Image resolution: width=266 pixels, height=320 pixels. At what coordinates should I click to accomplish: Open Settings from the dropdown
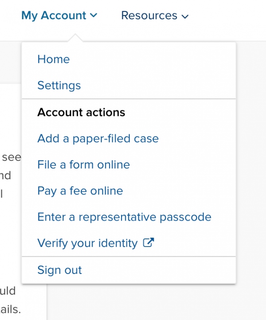[x=59, y=85]
